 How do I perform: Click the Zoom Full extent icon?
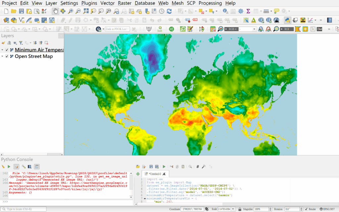[86, 11]
